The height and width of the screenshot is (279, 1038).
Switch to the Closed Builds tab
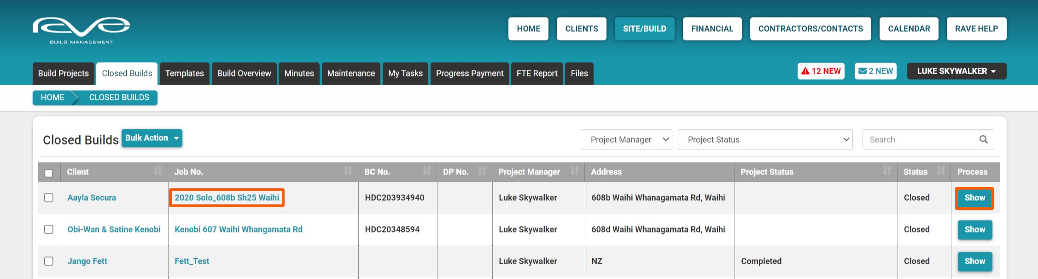pos(127,74)
